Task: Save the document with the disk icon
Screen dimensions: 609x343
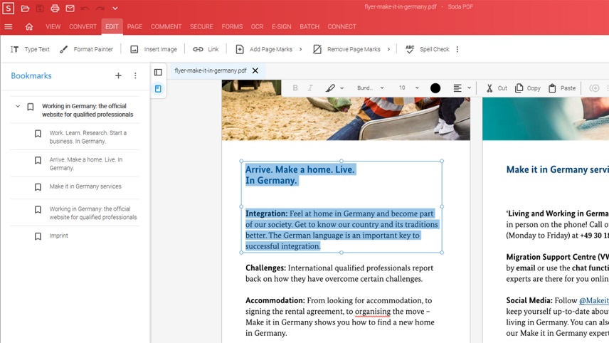Action: coord(40,8)
